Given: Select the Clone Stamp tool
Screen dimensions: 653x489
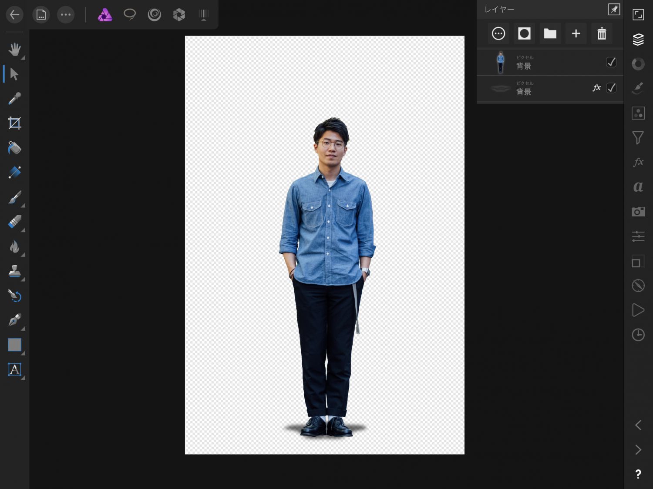Looking at the screenshot, I should pos(14,271).
